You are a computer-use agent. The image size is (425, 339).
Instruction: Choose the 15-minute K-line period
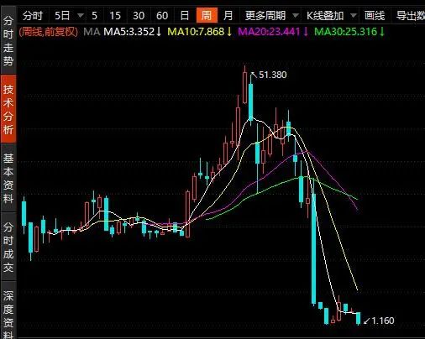(115, 16)
